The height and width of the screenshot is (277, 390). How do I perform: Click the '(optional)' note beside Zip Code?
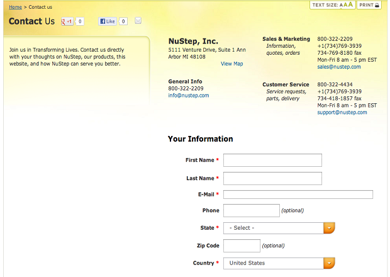pyautogui.click(x=273, y=246)
